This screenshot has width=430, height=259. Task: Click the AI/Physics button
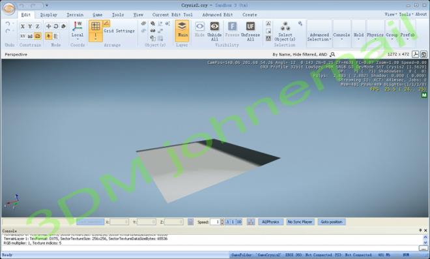coord(270,222)
